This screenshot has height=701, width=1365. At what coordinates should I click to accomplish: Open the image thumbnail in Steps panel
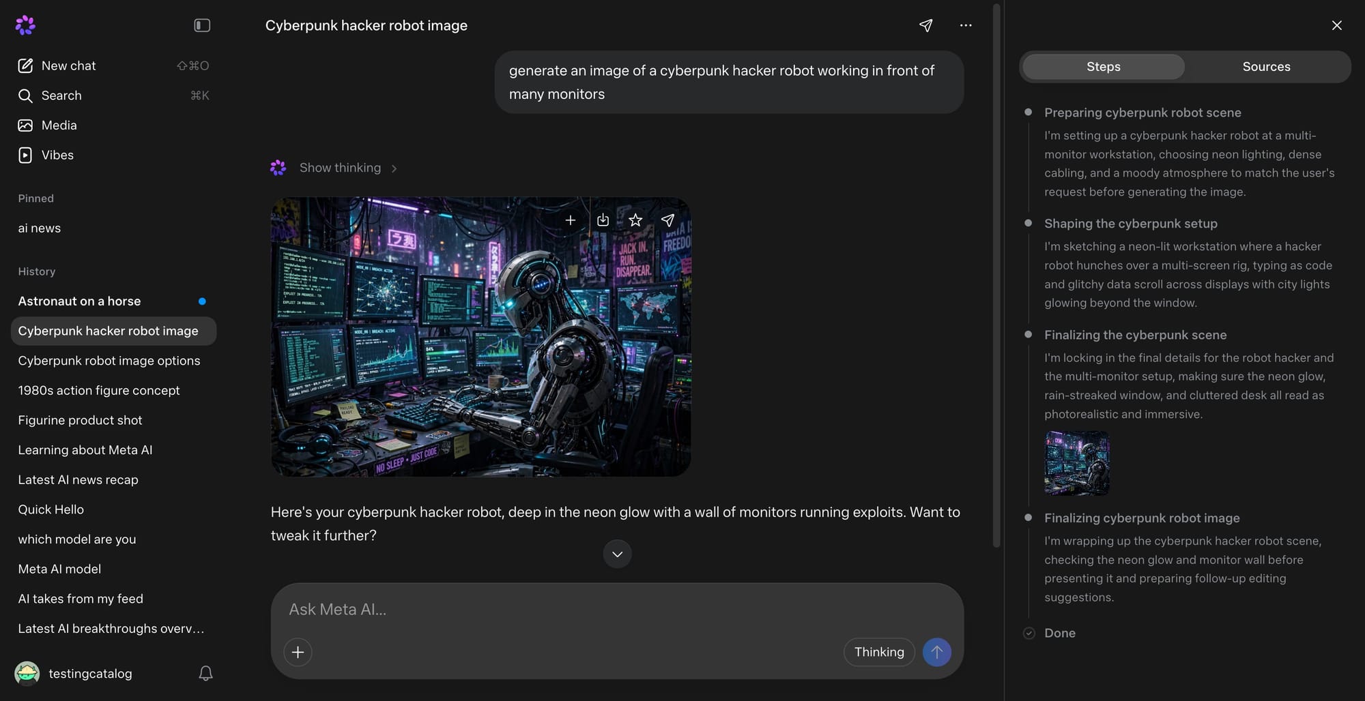tap(1076, 463)
